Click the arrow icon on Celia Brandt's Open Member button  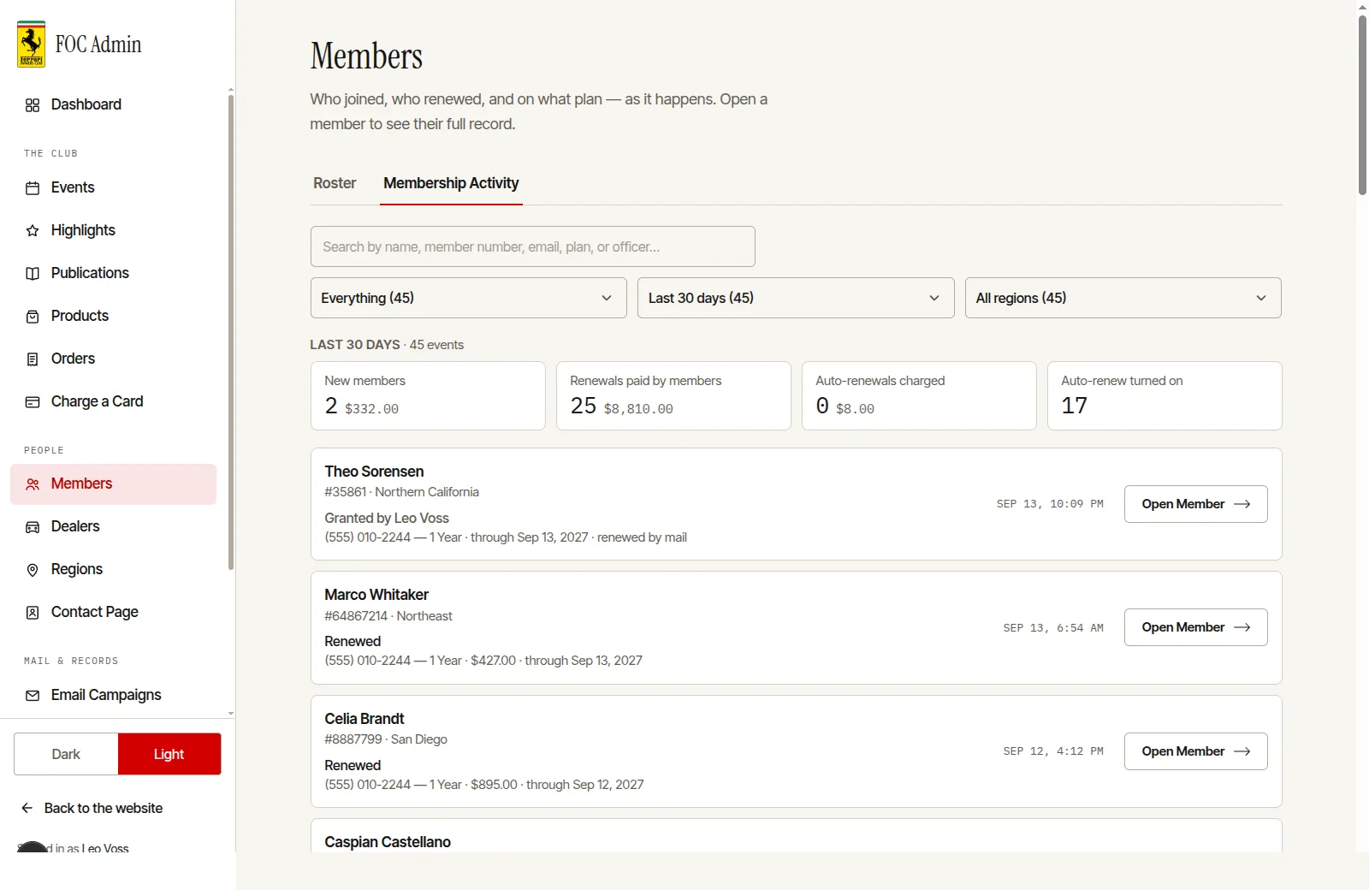click(1242, 751)
